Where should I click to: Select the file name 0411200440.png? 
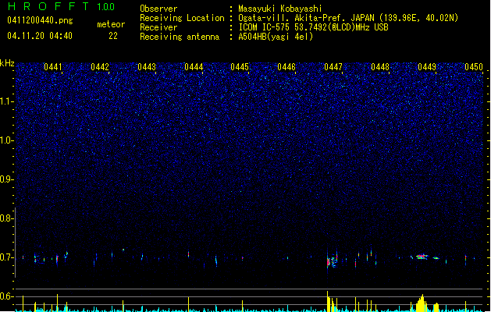[x=40, y=20]
